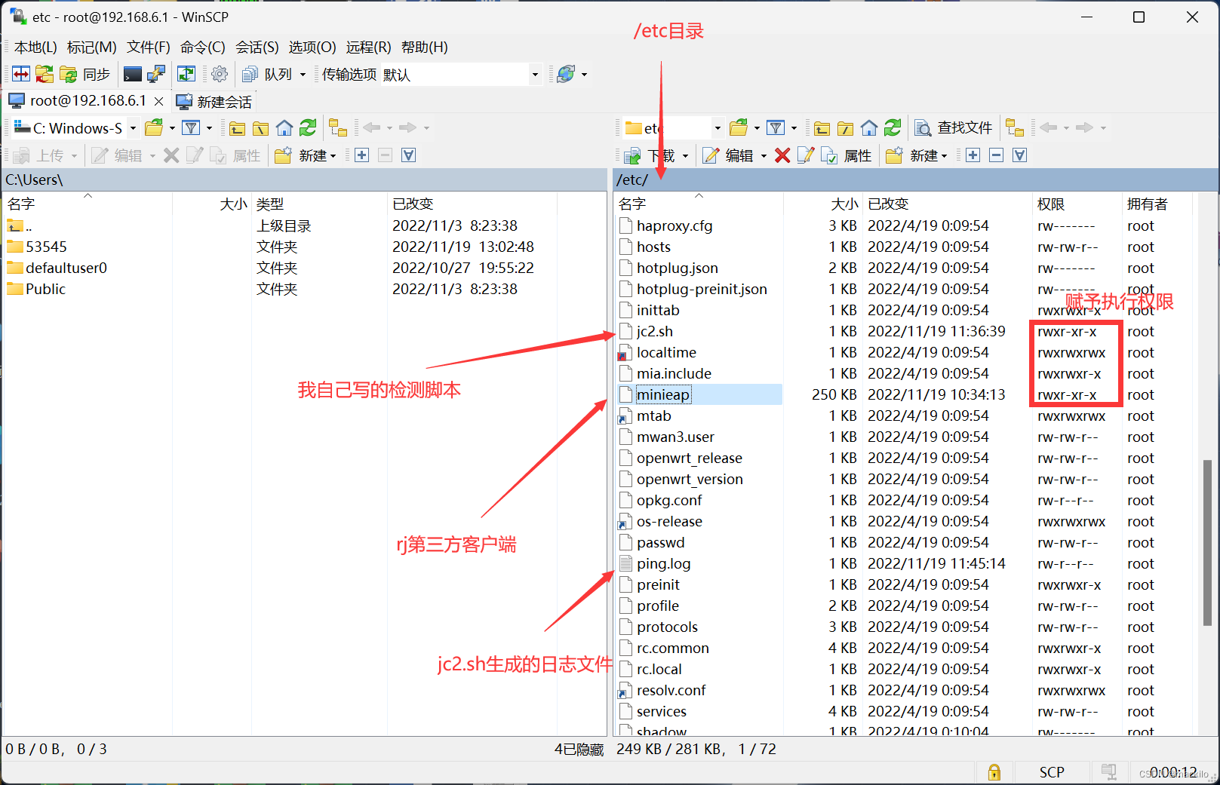The width and height of the screenshot is (1220, 785).
Task: Click remote select files plus icon
Action: 973,155
